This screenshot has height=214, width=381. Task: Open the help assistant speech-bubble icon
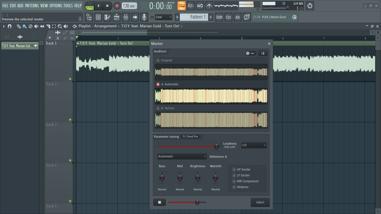[247, 17]
